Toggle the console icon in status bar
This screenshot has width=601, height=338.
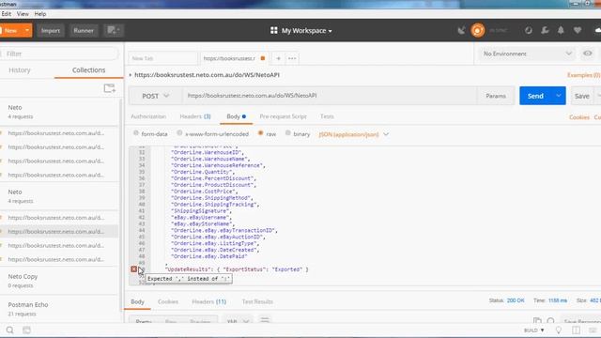point(26,330)
